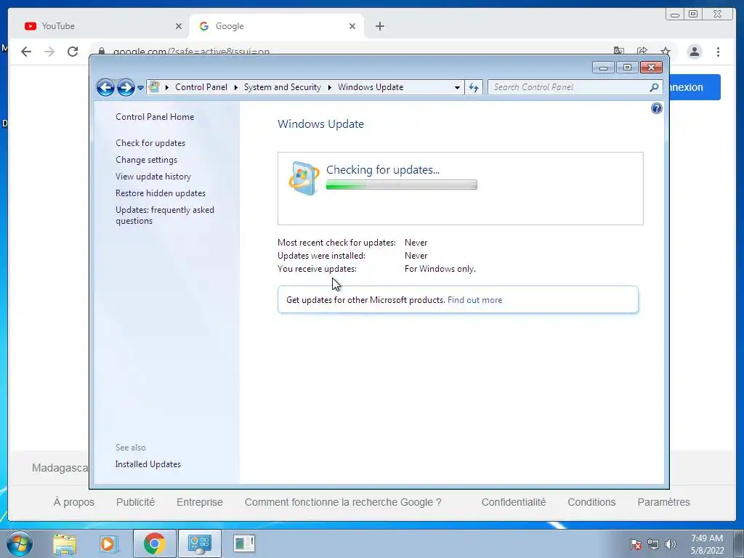Click 'For Windows only.' value
The width and height of the screenshot is (744, 558).
tap(440, 269)
